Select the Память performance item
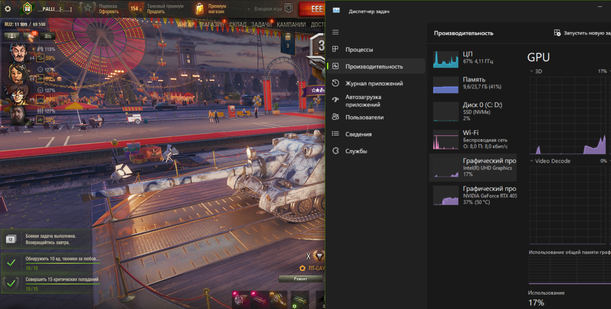The image size is (611, 309). 473,85
